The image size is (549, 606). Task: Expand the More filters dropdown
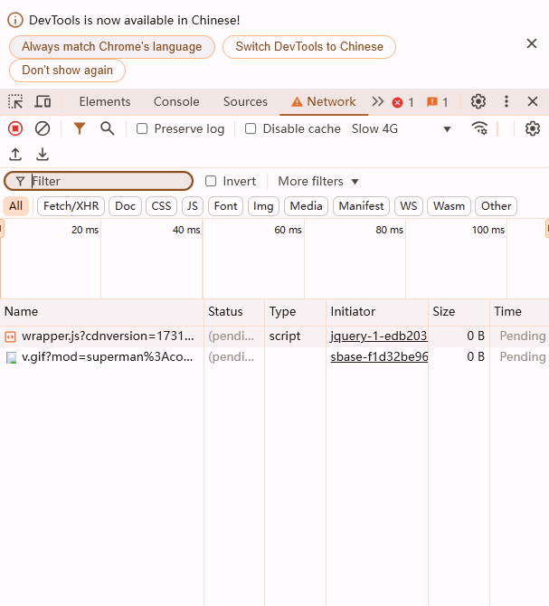(x=318, y=181)
